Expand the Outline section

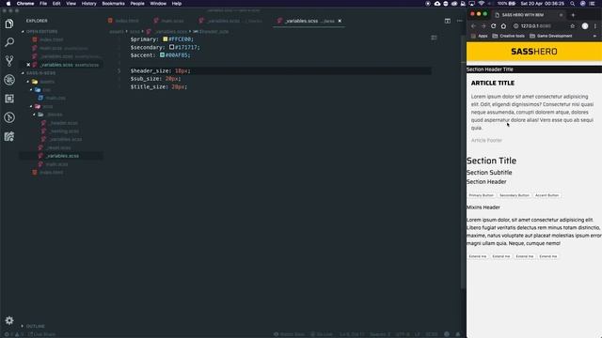pyautogui.click(x=23, y=326)
